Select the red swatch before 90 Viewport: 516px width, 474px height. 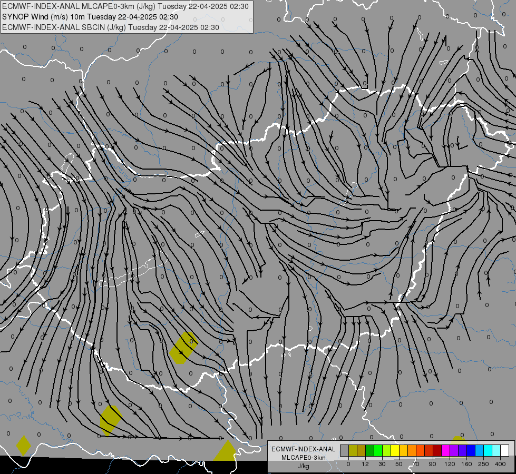pyautogui.click(x=429, y=450)
